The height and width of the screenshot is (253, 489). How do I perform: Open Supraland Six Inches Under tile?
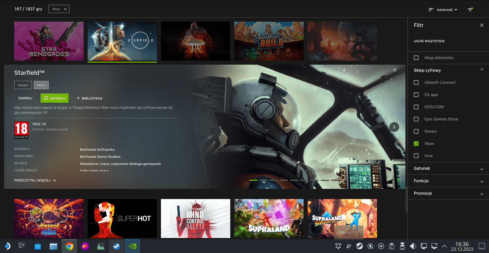point(342,218)
